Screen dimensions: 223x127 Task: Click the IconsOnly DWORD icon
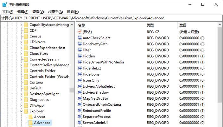tap(80, 80)
